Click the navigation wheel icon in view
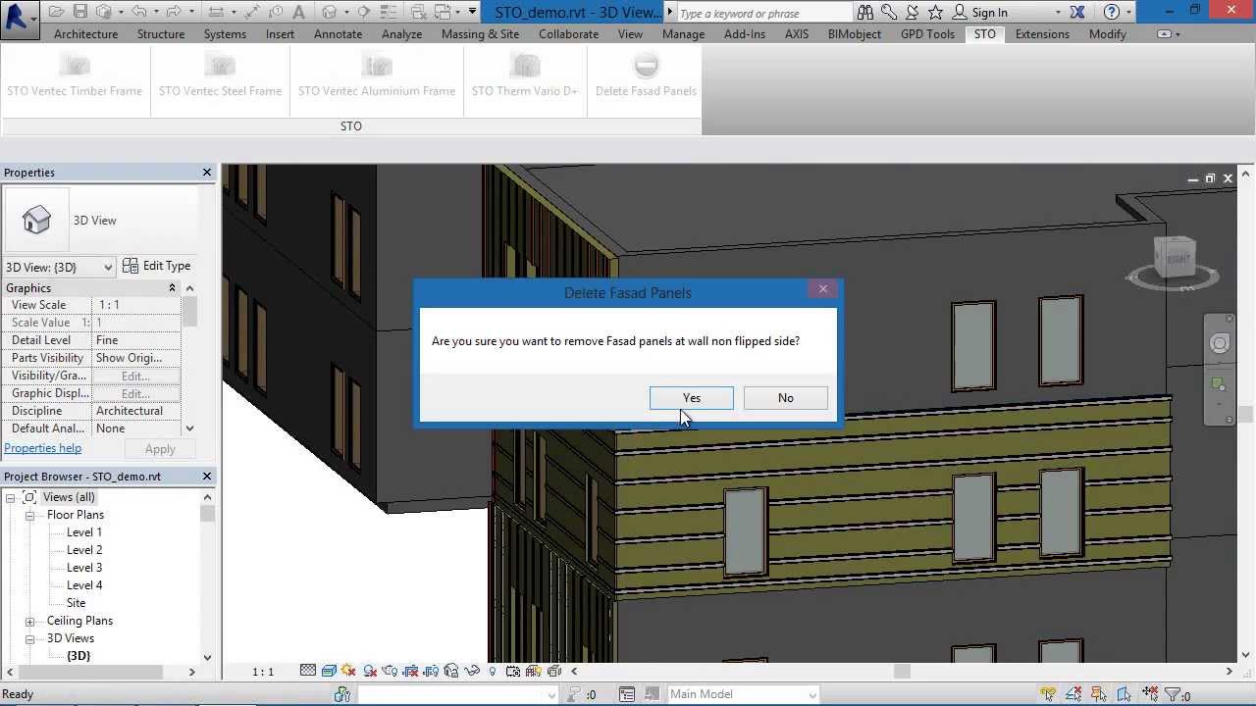 [x=1220, y=343]
